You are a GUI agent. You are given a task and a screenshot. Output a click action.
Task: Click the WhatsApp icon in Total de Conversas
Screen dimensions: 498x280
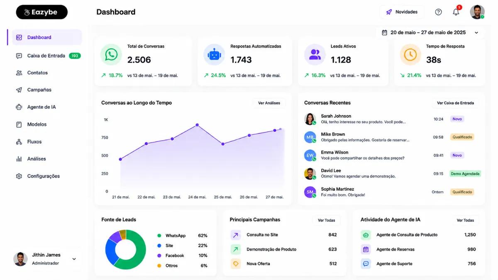pyautogui.click(x=111, y=55)
